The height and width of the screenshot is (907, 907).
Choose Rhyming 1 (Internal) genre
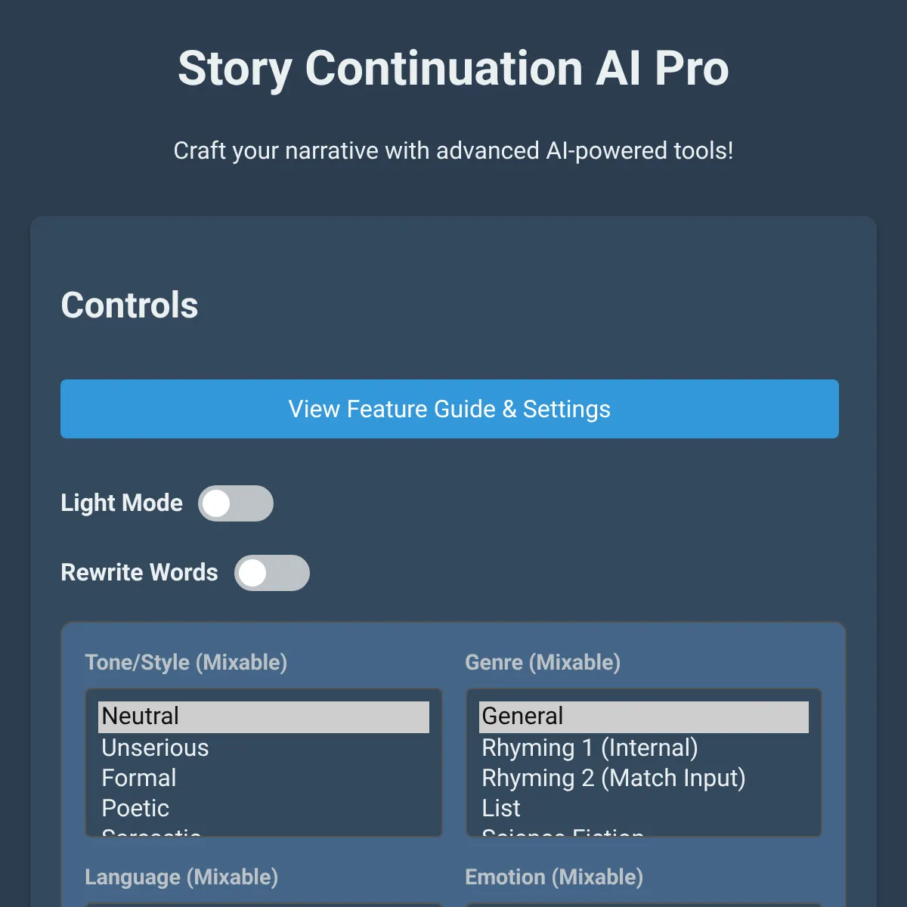[590, 748]
